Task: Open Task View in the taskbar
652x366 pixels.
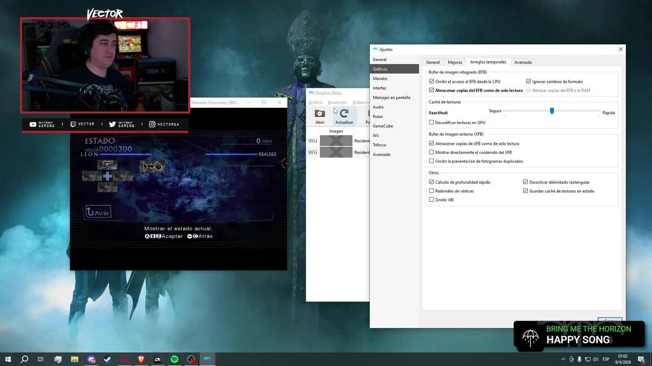Action: (x=41, y=359)
